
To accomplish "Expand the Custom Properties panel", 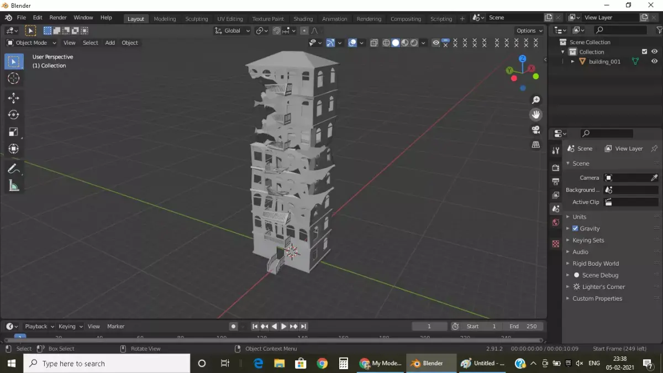I will [597, 298].
